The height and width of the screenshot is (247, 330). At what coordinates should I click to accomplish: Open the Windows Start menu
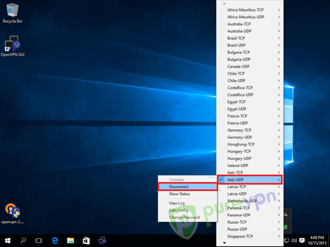pyautogui.click(x=8, y=241)
